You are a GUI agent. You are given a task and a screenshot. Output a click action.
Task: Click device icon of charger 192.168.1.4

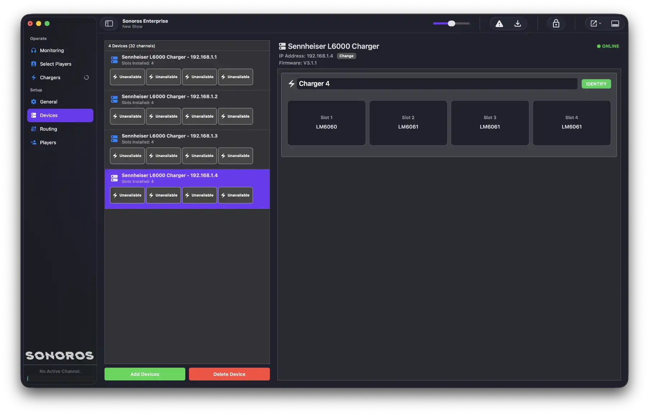pyautogui.click(x=114, y=178)
